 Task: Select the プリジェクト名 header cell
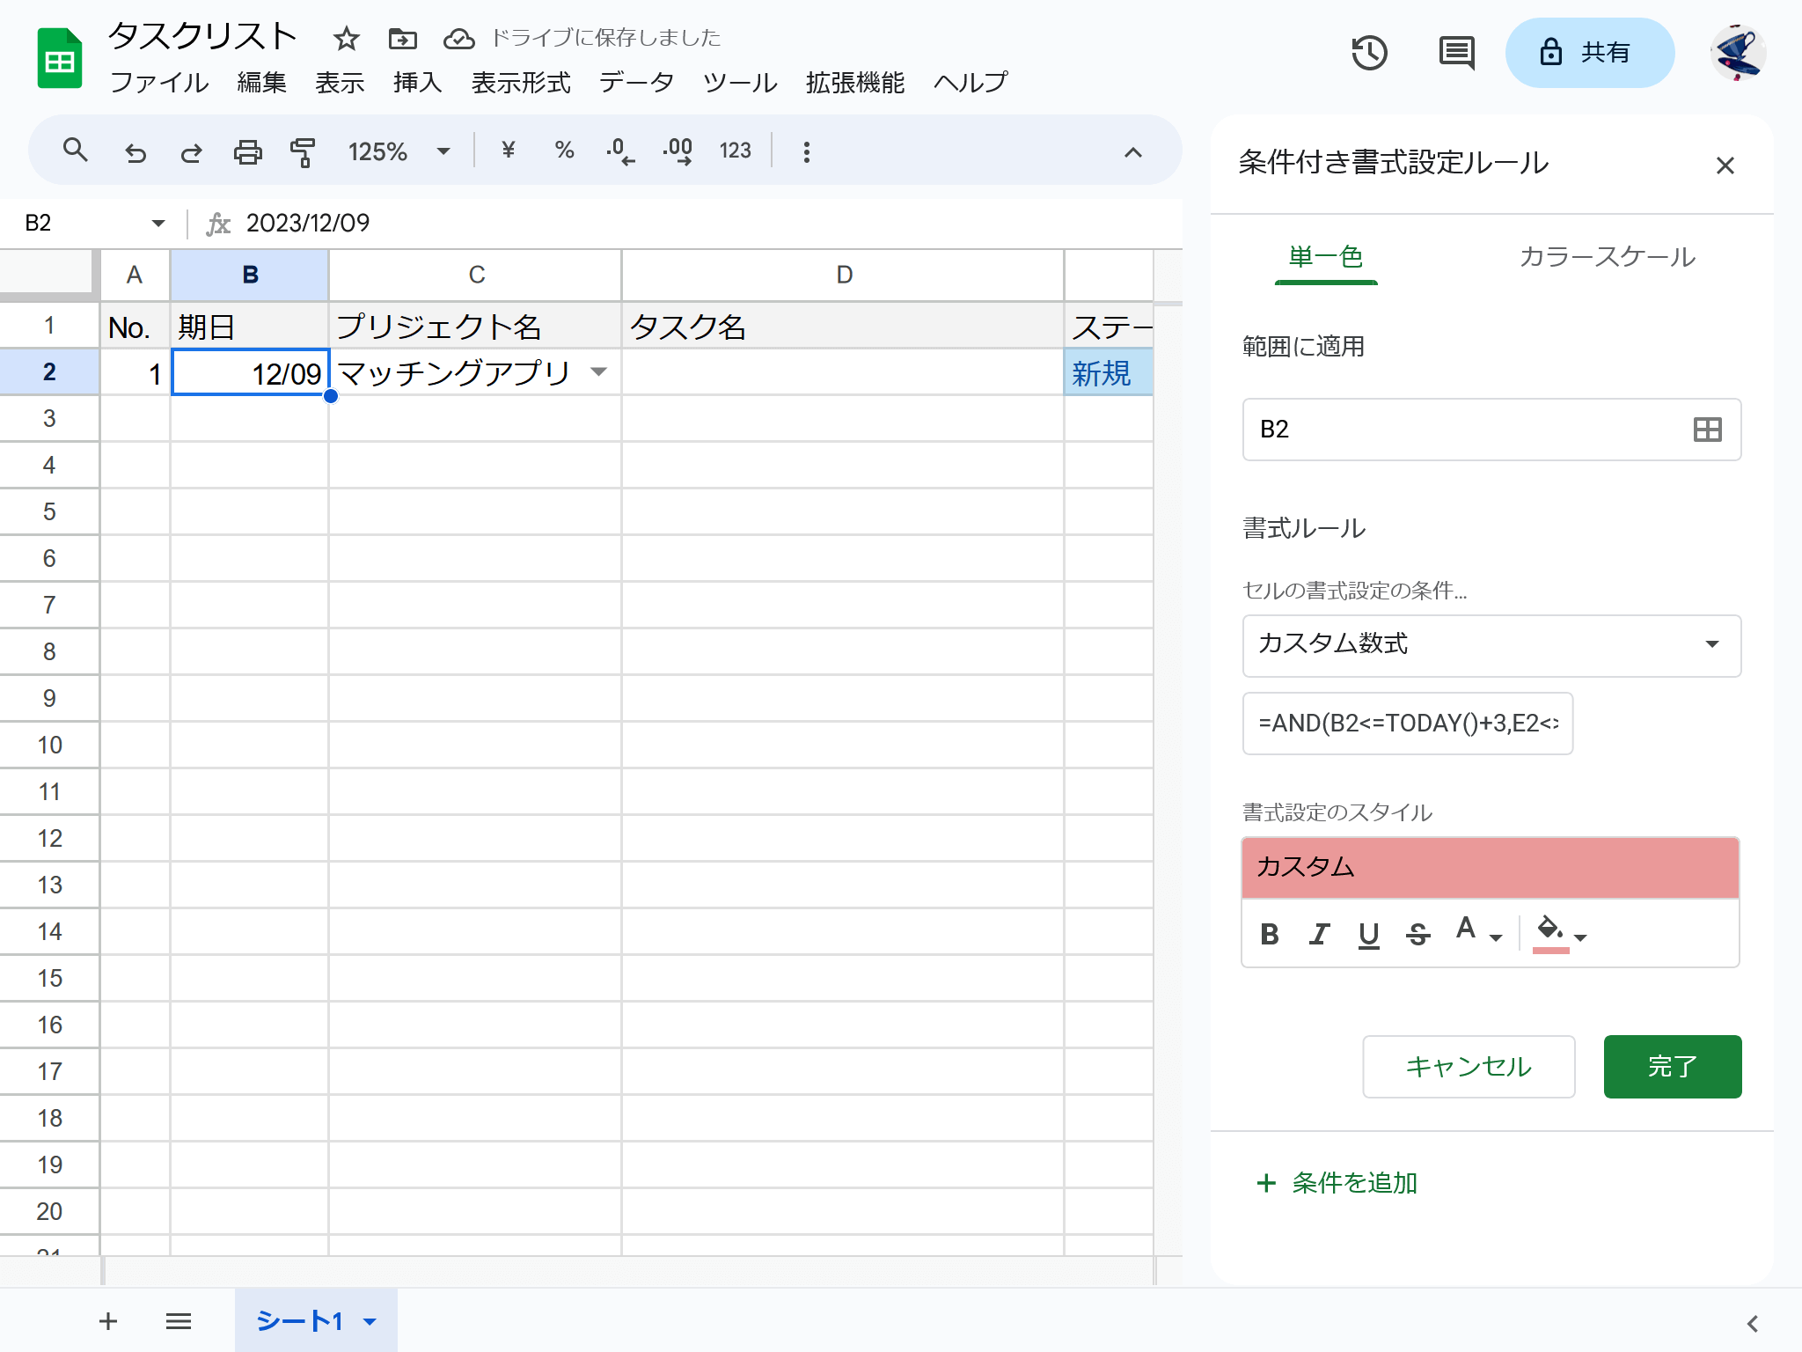click(x=475, y=327)
